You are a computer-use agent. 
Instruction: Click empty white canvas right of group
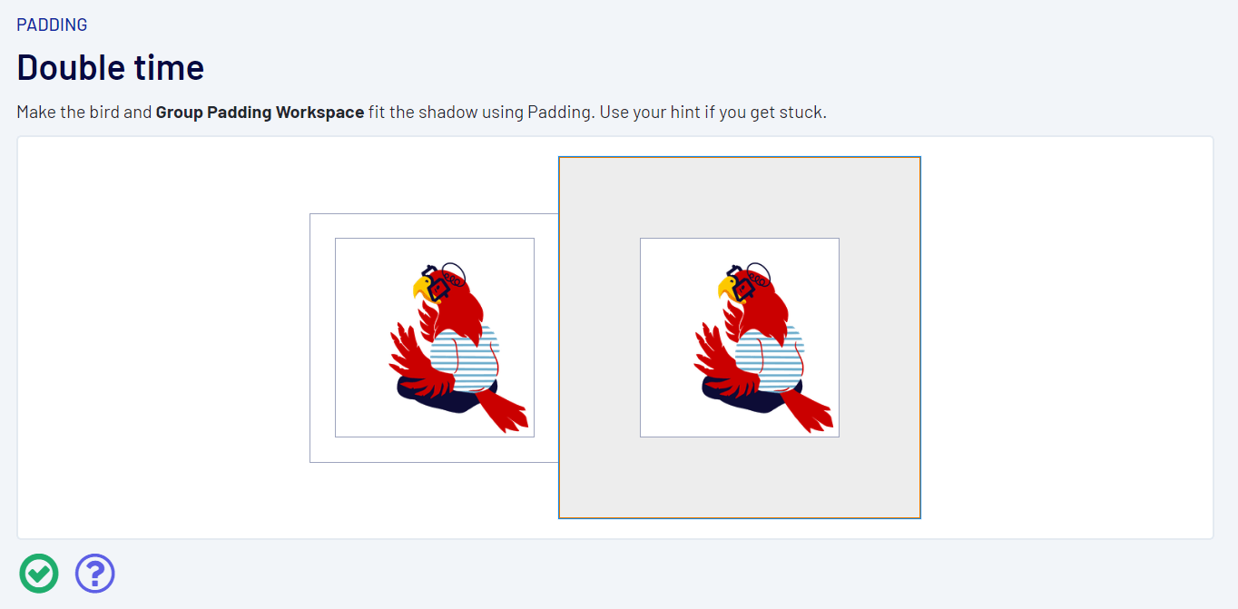1066,338
